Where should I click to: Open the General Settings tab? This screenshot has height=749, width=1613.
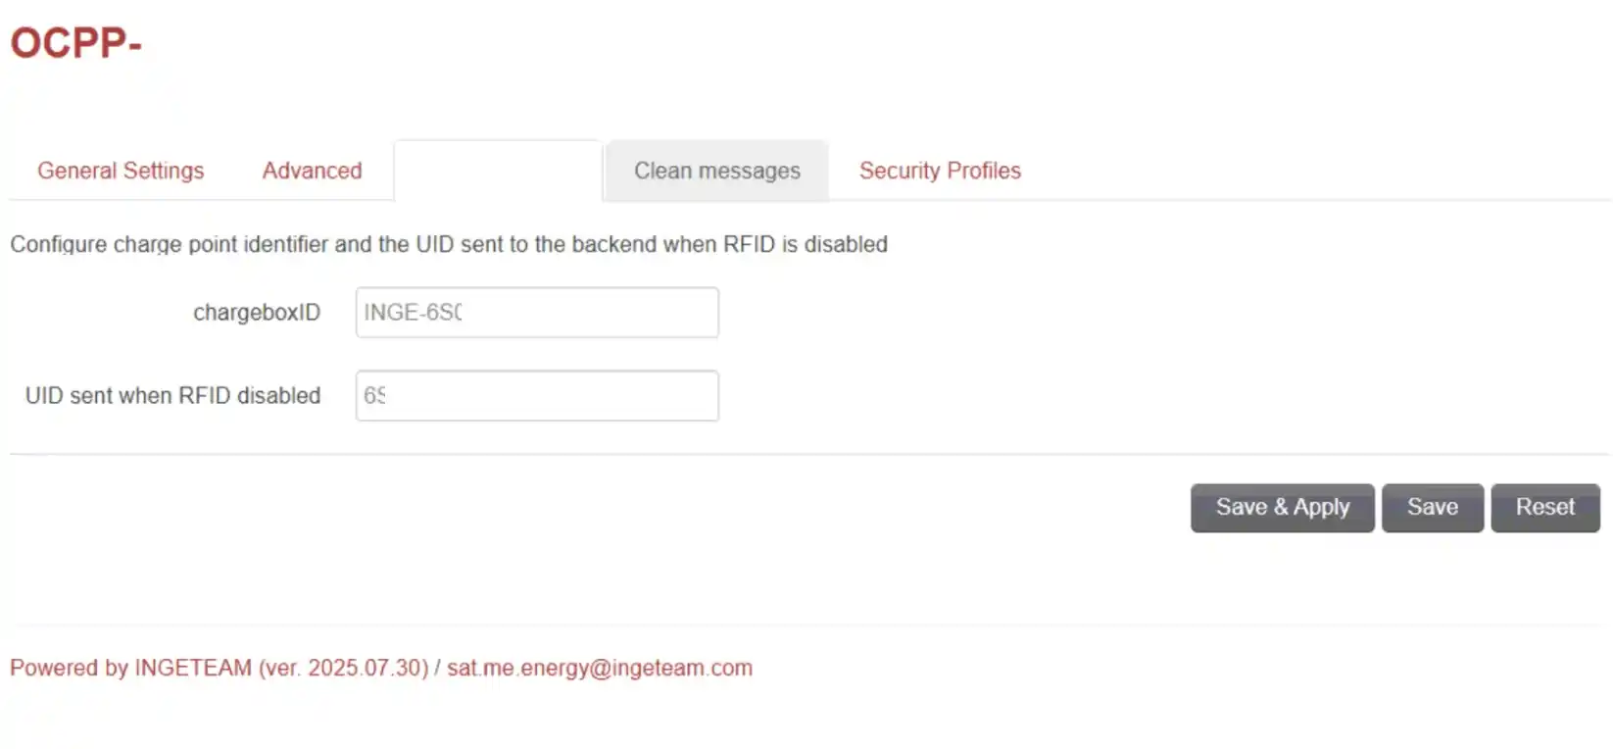pyautogui.click(x=121, y=171)
